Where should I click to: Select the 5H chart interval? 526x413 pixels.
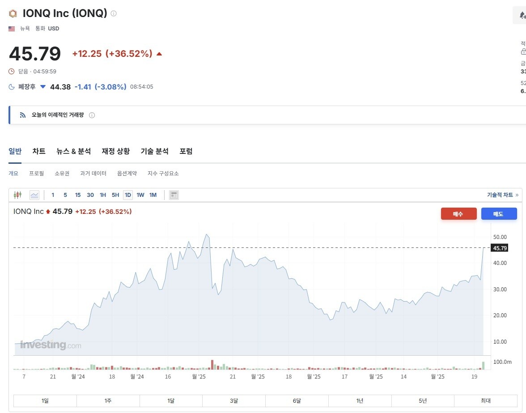(x=115, y=195)
